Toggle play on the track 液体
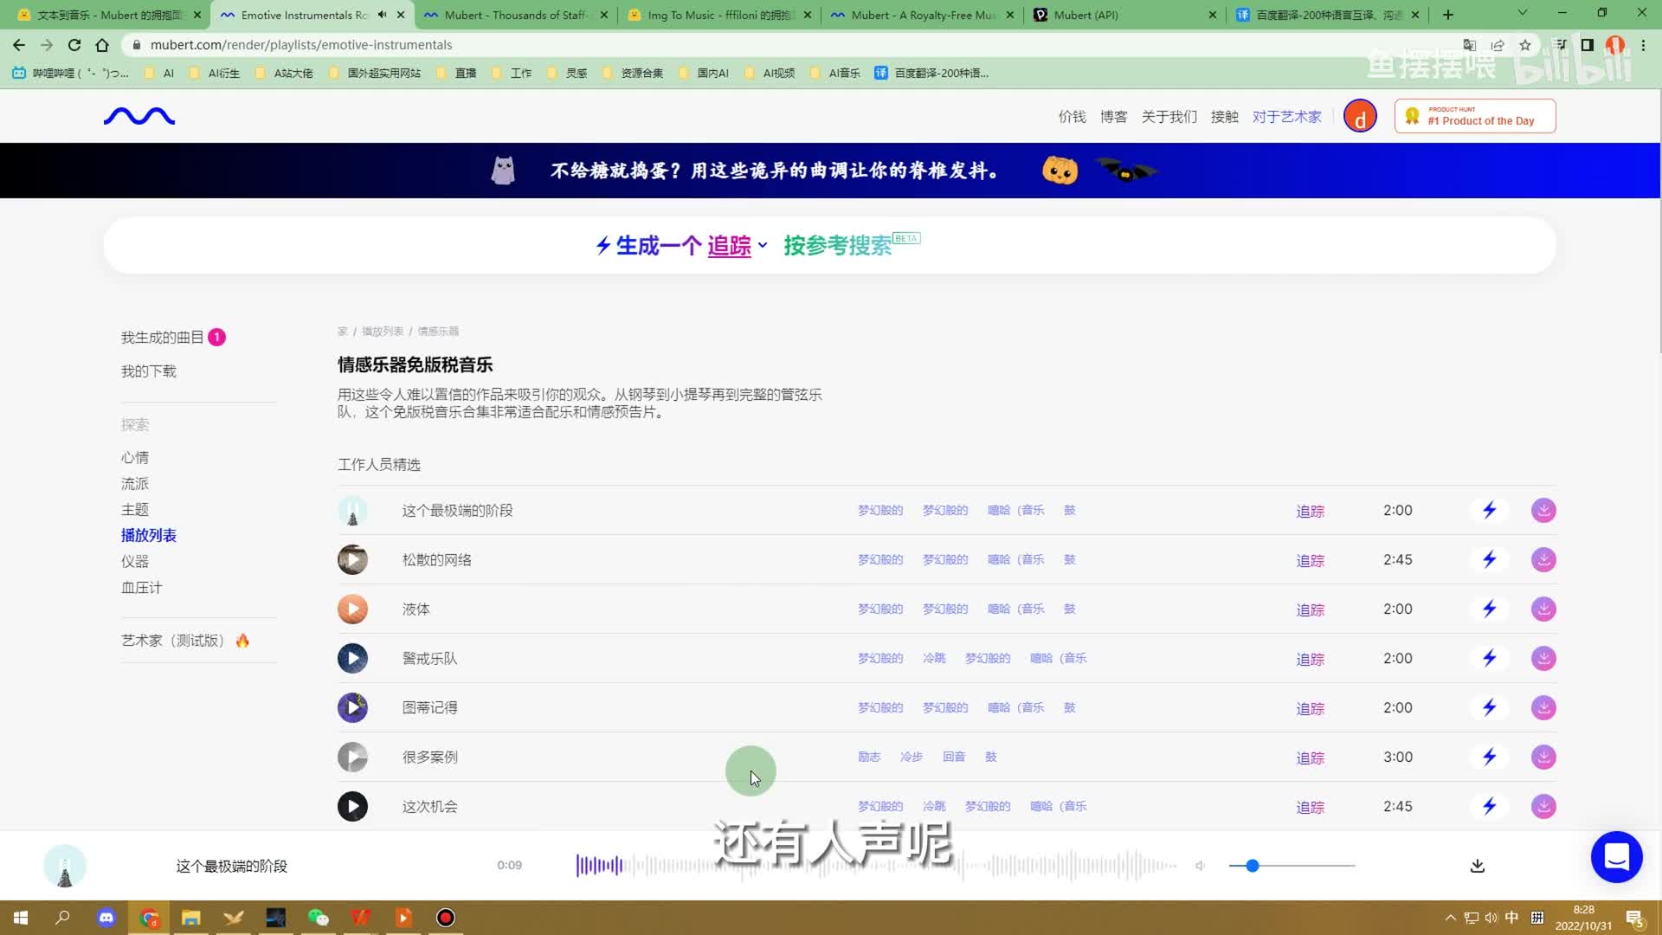1662x935 pixels. [x=352, y=609]
